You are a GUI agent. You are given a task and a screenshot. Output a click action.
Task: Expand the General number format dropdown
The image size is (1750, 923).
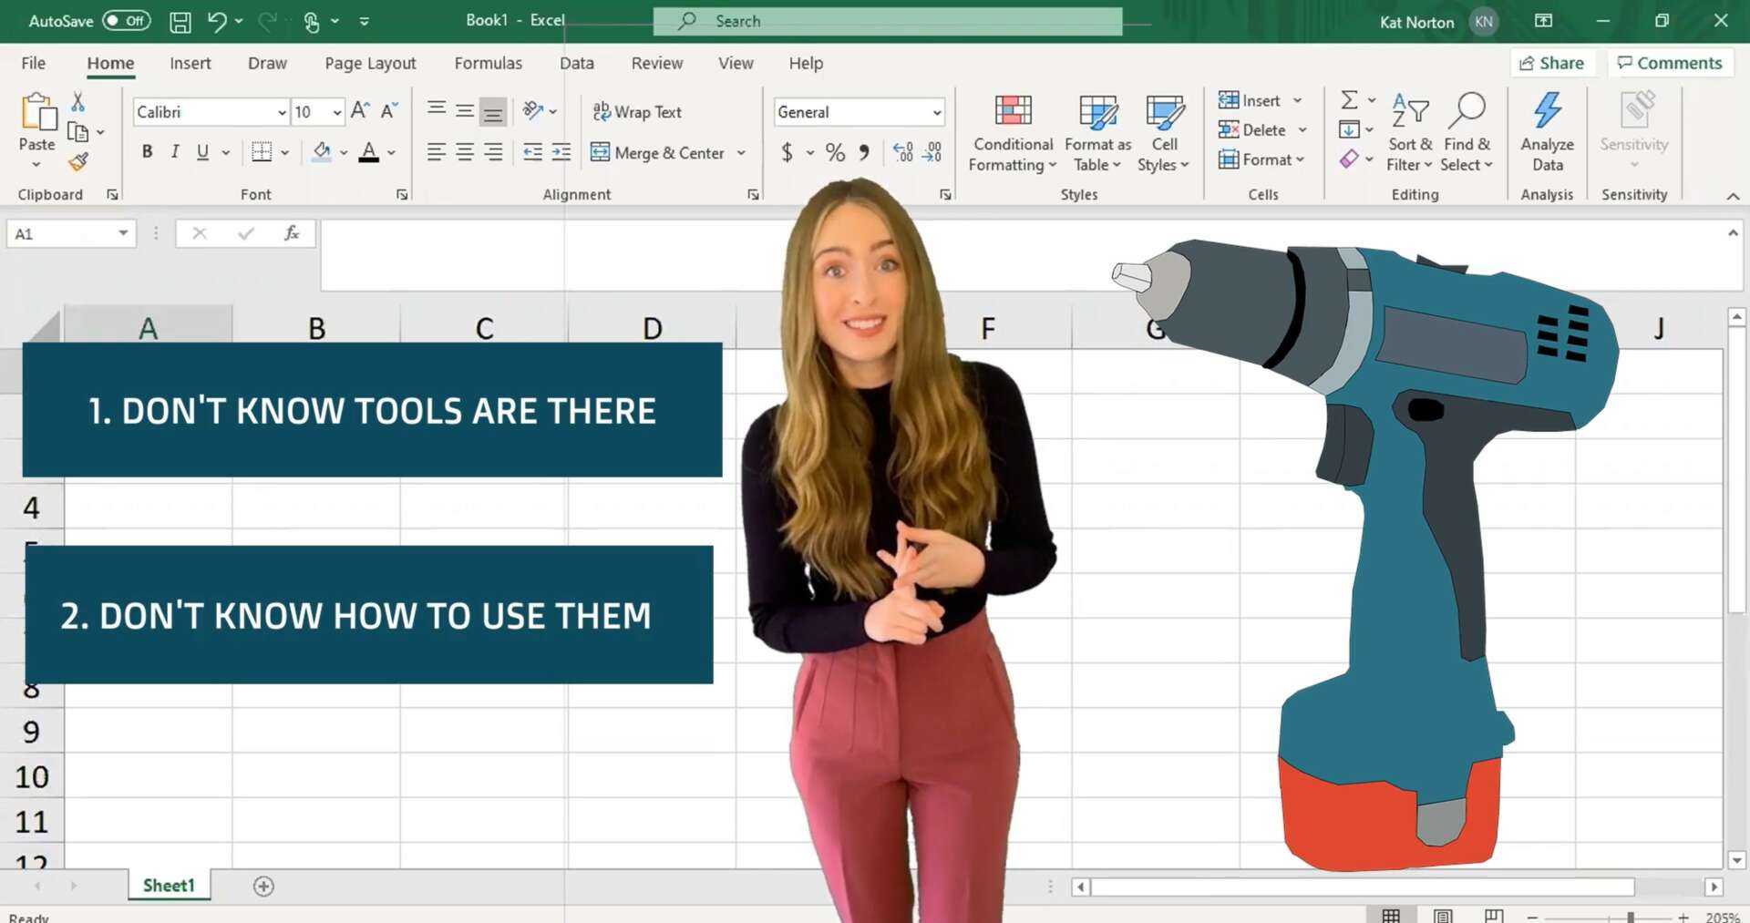pyautogui.click(x=936, y=112)
